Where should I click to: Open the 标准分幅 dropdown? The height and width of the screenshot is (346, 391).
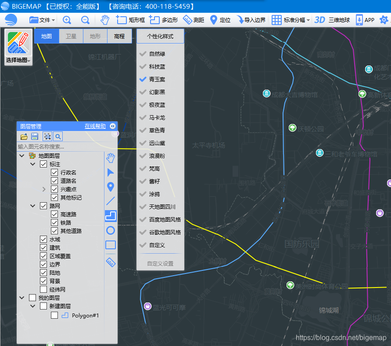click(291, 20)
